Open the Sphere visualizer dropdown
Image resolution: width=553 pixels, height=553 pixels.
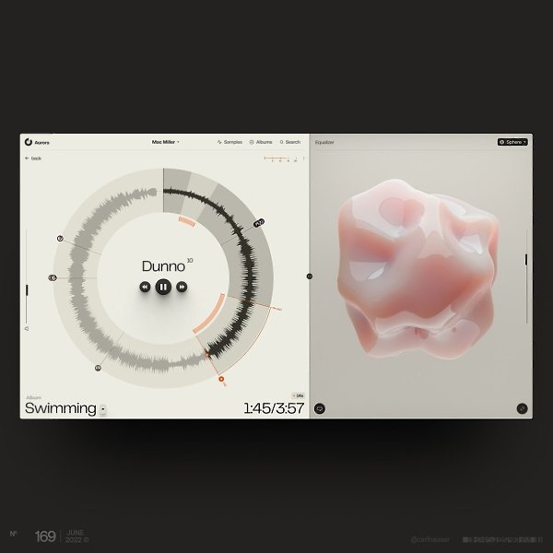click(x=512, y=142)
